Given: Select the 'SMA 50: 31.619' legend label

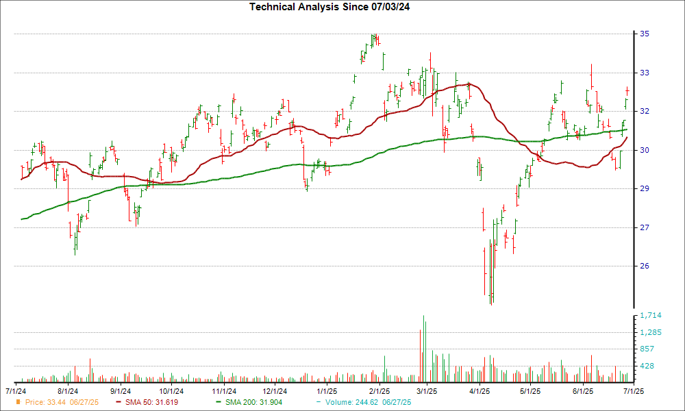Looking at the screenshot, I should pyautogui.click(x=151, y=402).
